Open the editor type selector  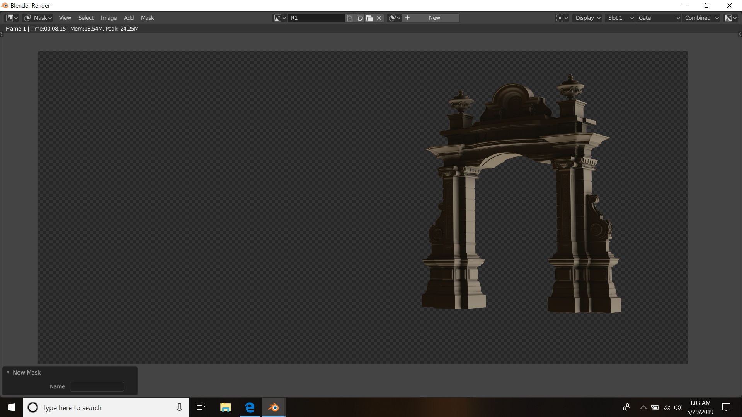(12, 18)
